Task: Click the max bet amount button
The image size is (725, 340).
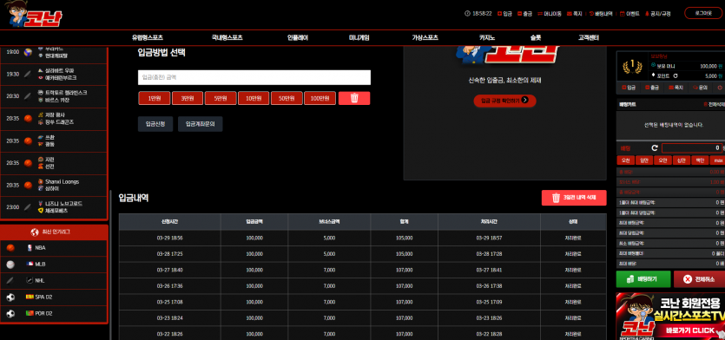Action: [717, 160]
